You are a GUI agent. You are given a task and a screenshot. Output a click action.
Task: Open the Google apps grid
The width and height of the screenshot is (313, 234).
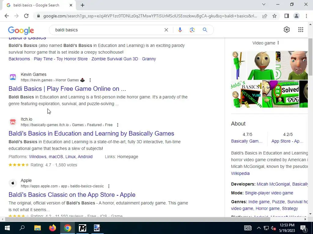point(301,30)
